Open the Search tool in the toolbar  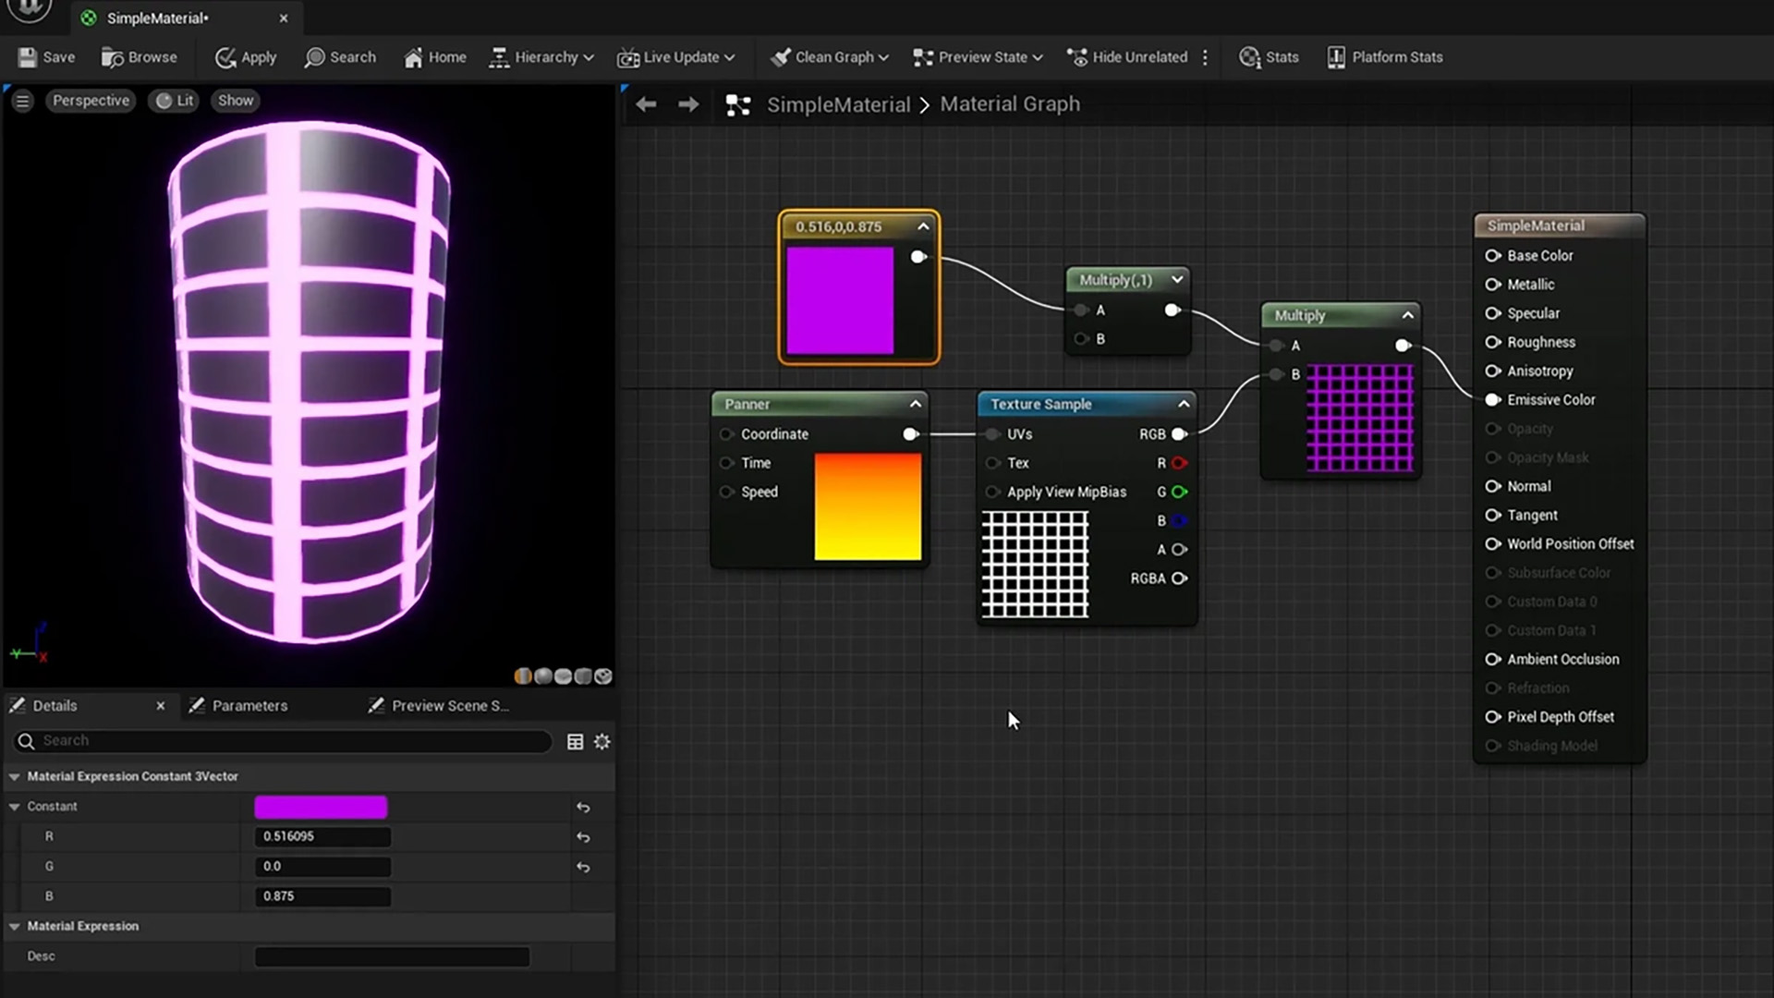pos(340,57)
